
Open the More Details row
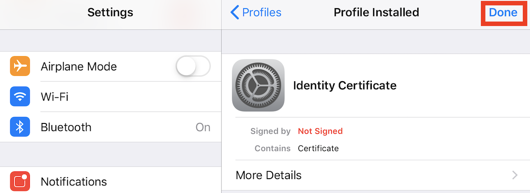376,175
